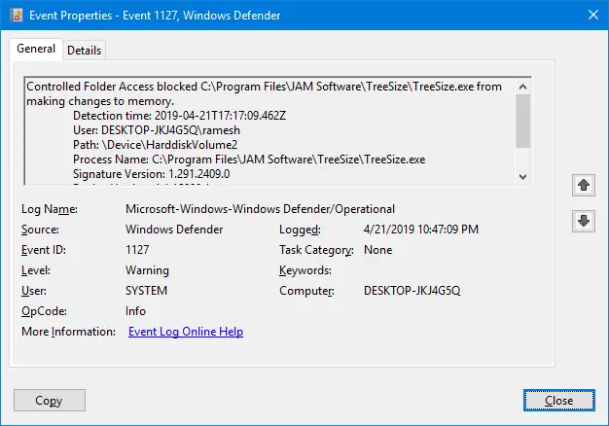Image resolution: width=609 pixels, height=426 pixels.
Task: Click the User DESKTOP-JKJ4G5Q\ramesh line
Action: pos(157,130)
